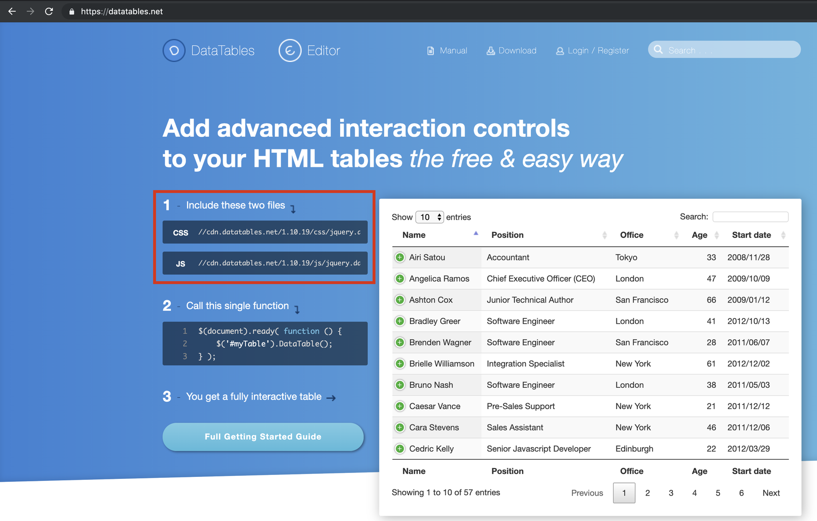Select the Next pagination link
Image resolution: width=817 pixels, height=521 pixels.
click(771, 493)
